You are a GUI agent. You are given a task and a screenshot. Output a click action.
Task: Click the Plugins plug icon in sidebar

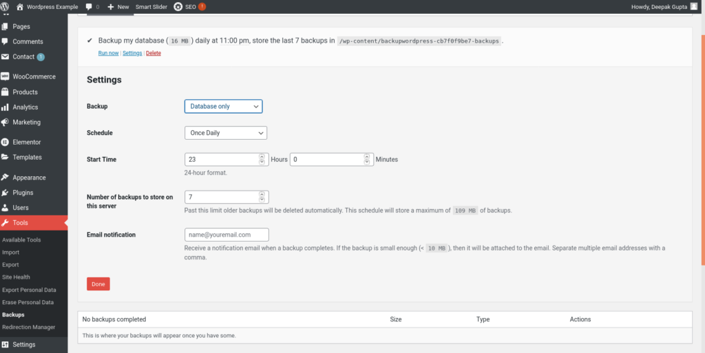coord(6,193)
